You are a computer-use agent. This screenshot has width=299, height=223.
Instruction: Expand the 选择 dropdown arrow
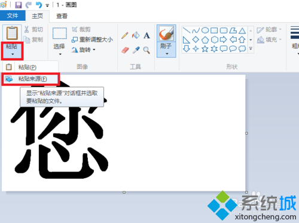tap(60, 54)
